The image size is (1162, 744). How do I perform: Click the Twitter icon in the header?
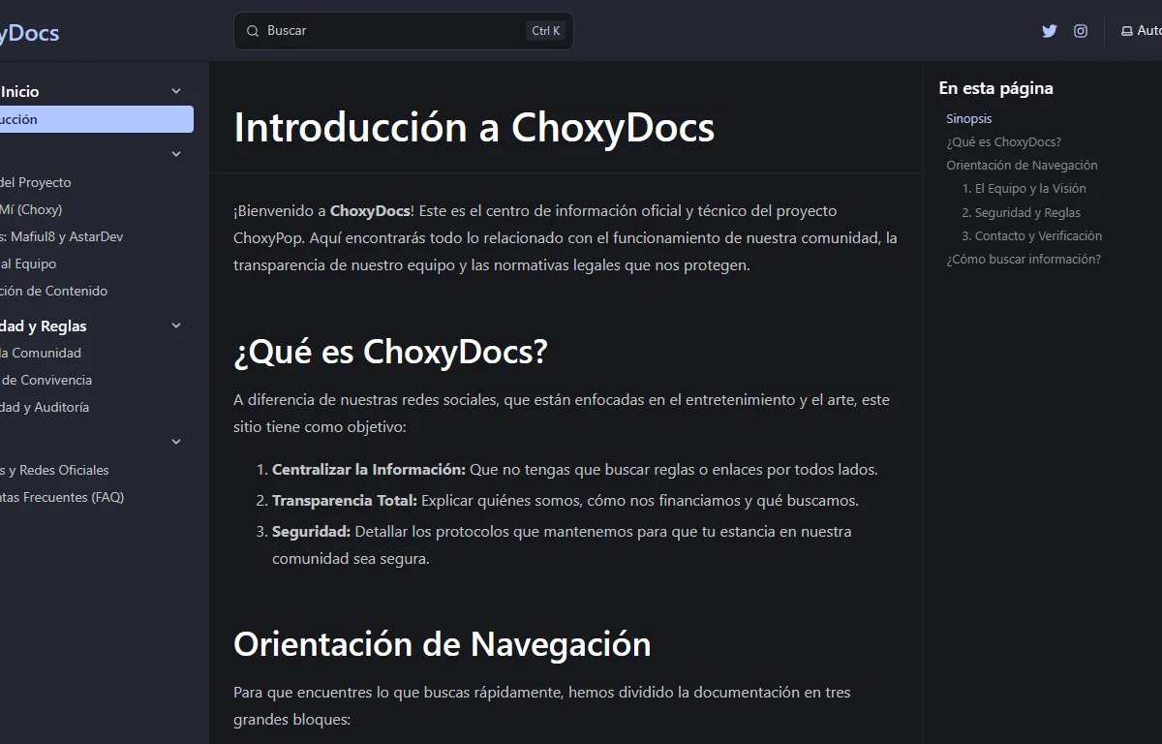(1049, 31)
